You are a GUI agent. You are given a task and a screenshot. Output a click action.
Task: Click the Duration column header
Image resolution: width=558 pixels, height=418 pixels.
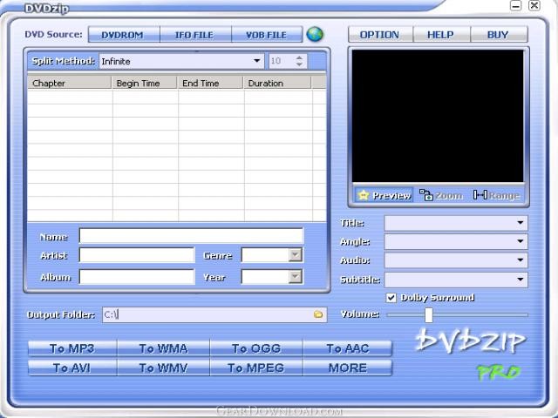click(x=277, y=83)
